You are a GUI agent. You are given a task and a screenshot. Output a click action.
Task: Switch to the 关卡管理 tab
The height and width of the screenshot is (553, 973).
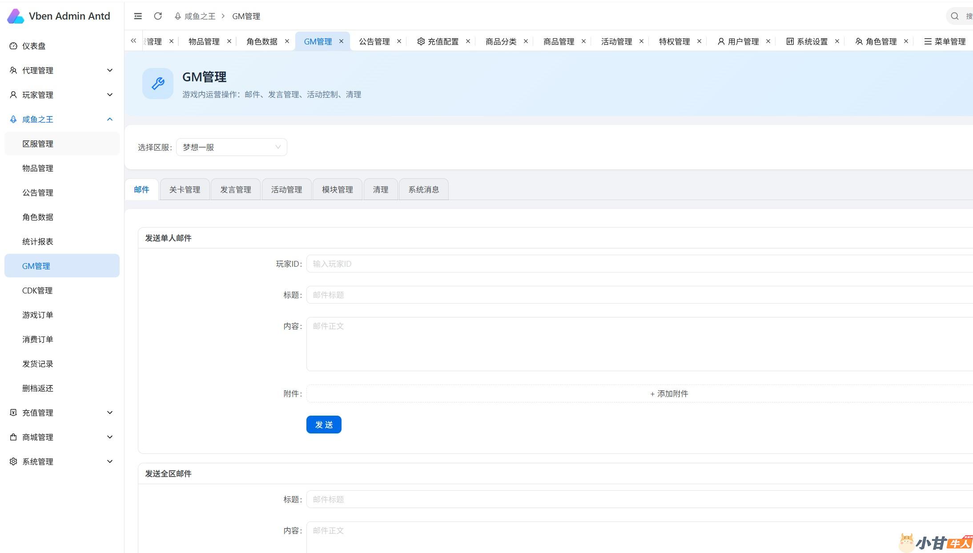tap(185, 189)
